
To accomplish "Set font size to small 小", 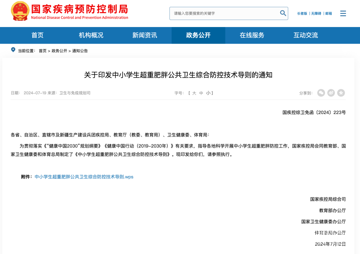I will point(208,93).
